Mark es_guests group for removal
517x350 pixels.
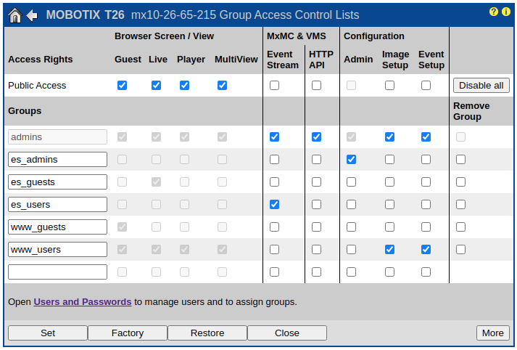(461, 182)
